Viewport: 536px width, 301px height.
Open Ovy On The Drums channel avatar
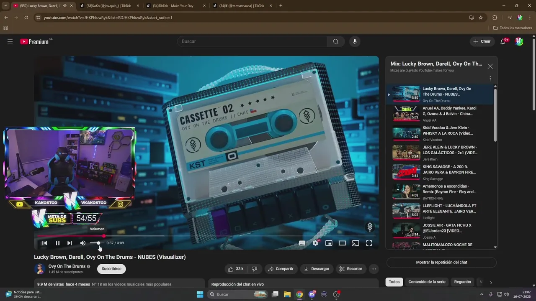(x=40, y=269)
